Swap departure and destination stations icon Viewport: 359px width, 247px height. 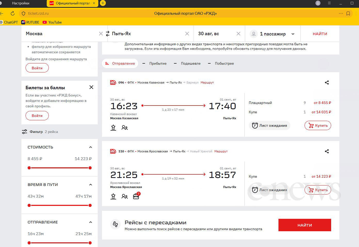coord(108,34)
